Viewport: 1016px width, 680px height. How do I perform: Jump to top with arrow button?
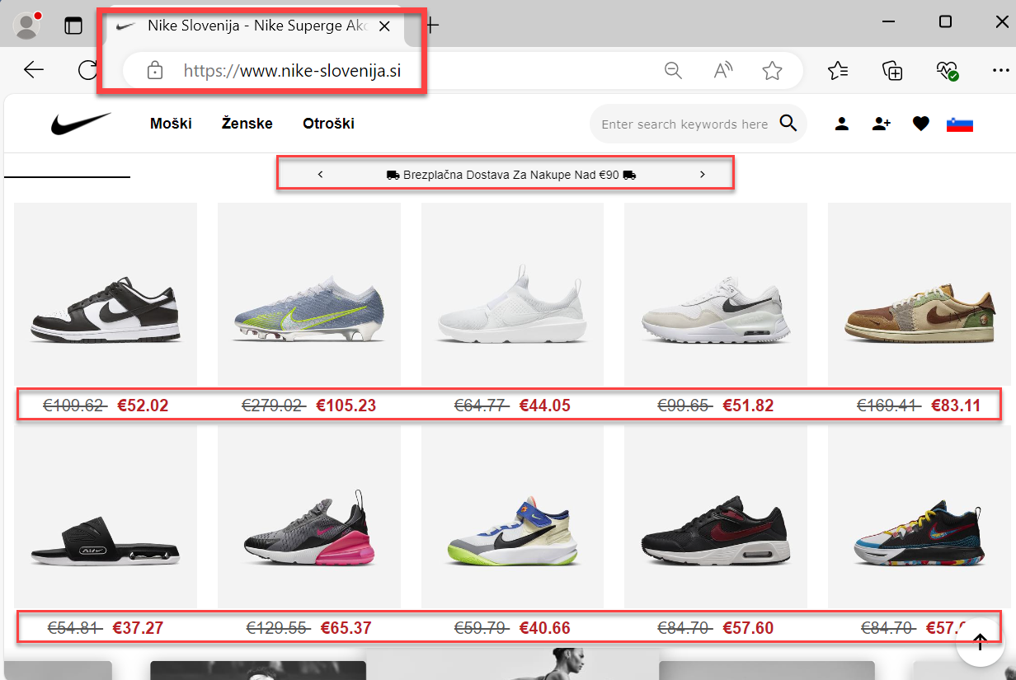980,642
